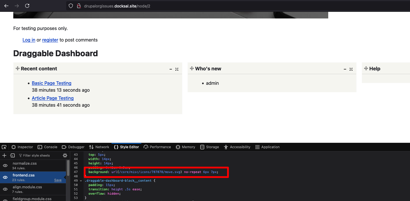Switch to the Network tab
This screenshot has height=201, width=410.
(99, 147)
